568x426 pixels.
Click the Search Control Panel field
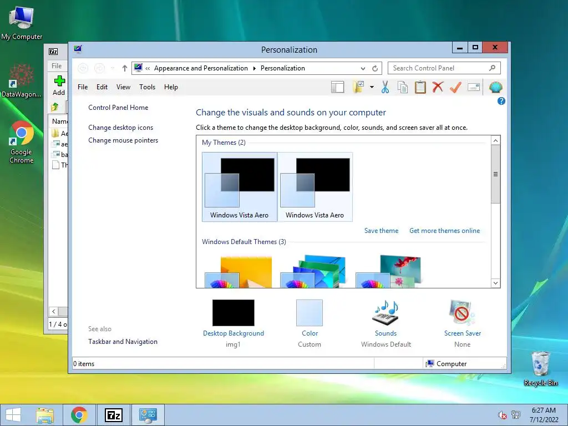click(444, 68)
